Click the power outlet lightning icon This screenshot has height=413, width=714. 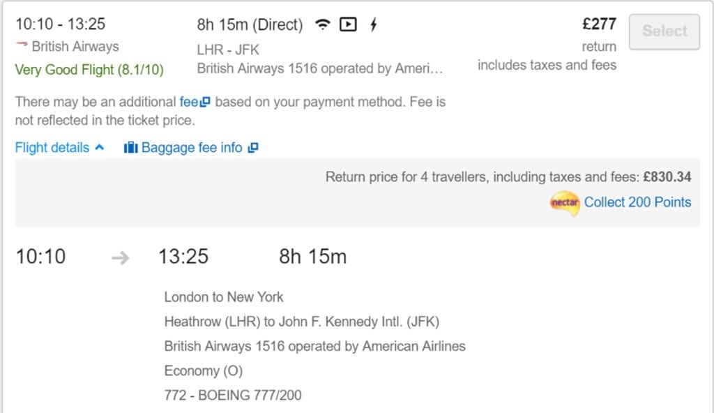pos(374,24)
